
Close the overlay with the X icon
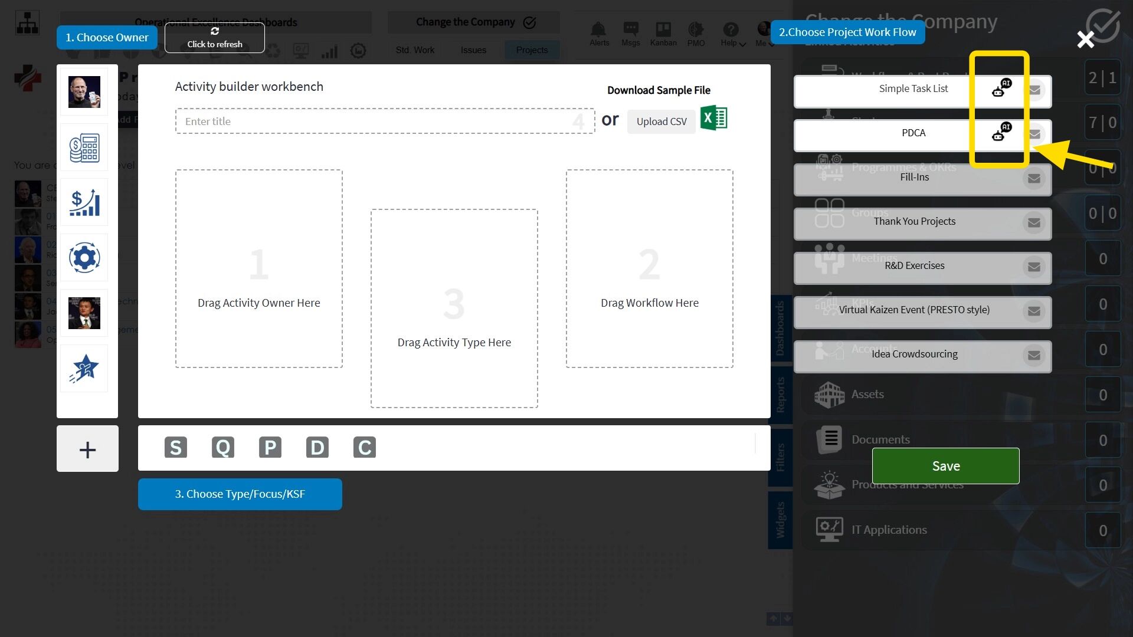click(x=1085, y=40)
